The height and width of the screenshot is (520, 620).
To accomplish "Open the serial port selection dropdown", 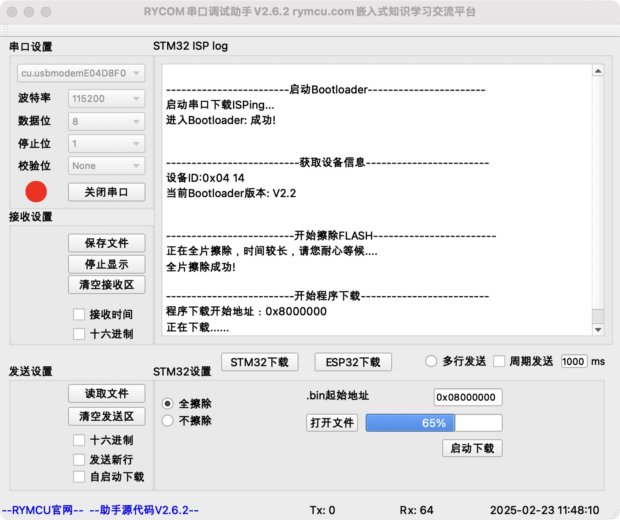I will pos(81,73).
